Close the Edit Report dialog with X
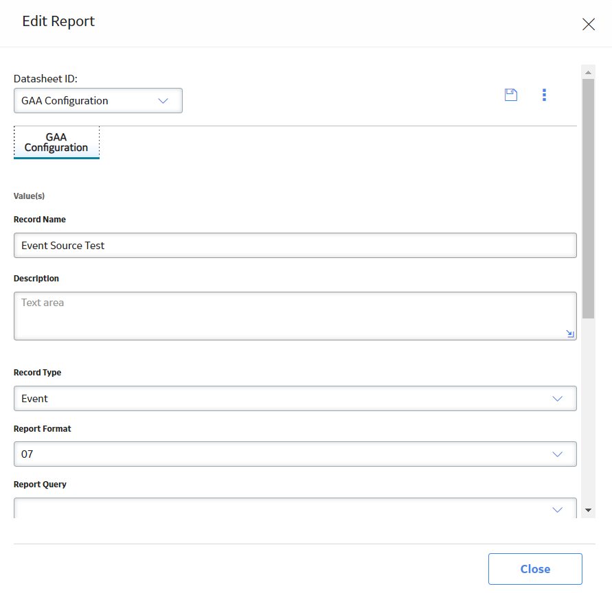The height and width of the screenshot is (593, 612). pyautogui.click(x=588, y=24)
